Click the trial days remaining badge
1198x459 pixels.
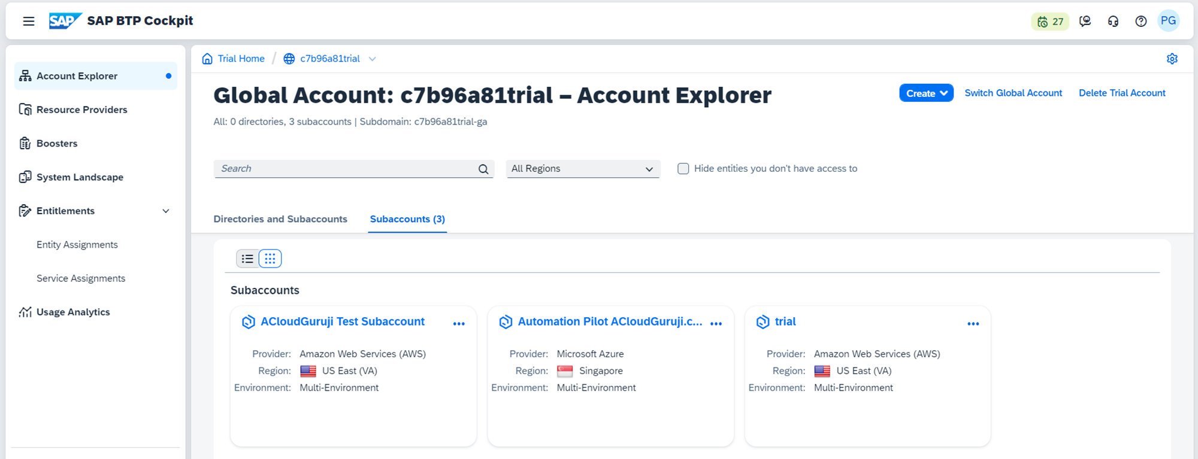point(1050,22)
